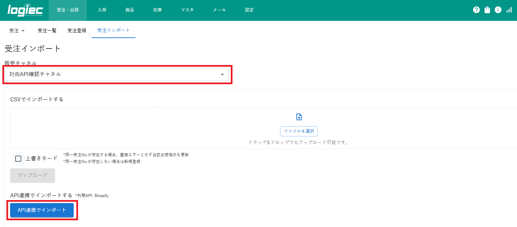The width and height of the screenshot is (517, 227).
Task: Click the file upload icon in drop zone
Action: tap(299, 117)
